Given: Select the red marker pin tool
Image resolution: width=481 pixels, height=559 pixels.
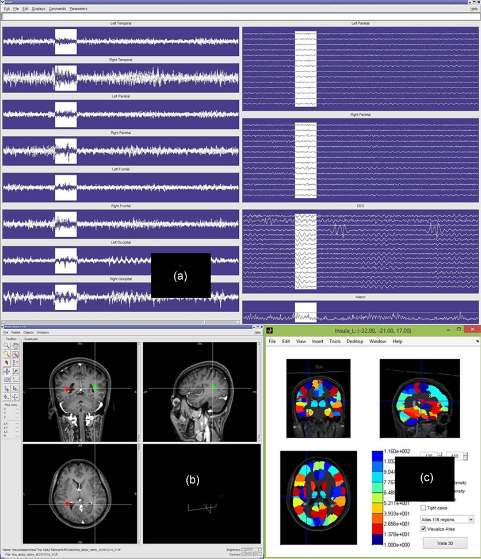Looking at the screenshot, I should tap(6, 362).
